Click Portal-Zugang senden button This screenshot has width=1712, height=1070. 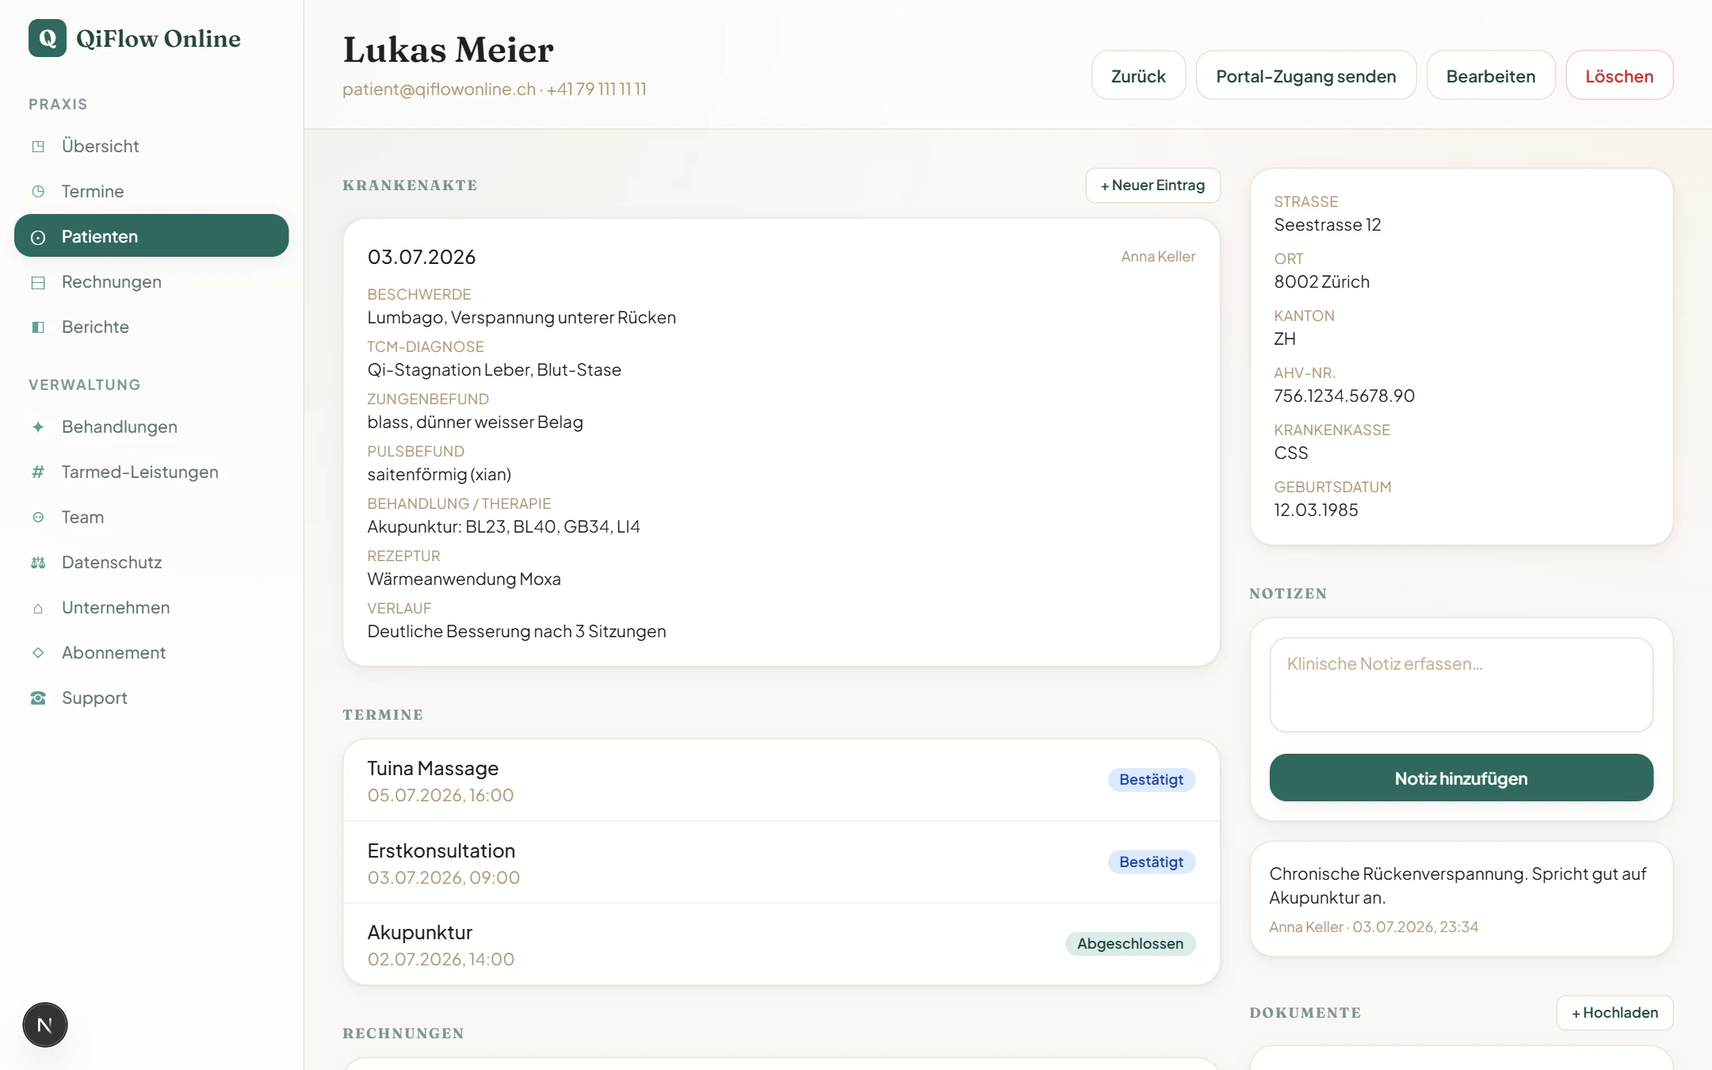[x=1306, y=75]
